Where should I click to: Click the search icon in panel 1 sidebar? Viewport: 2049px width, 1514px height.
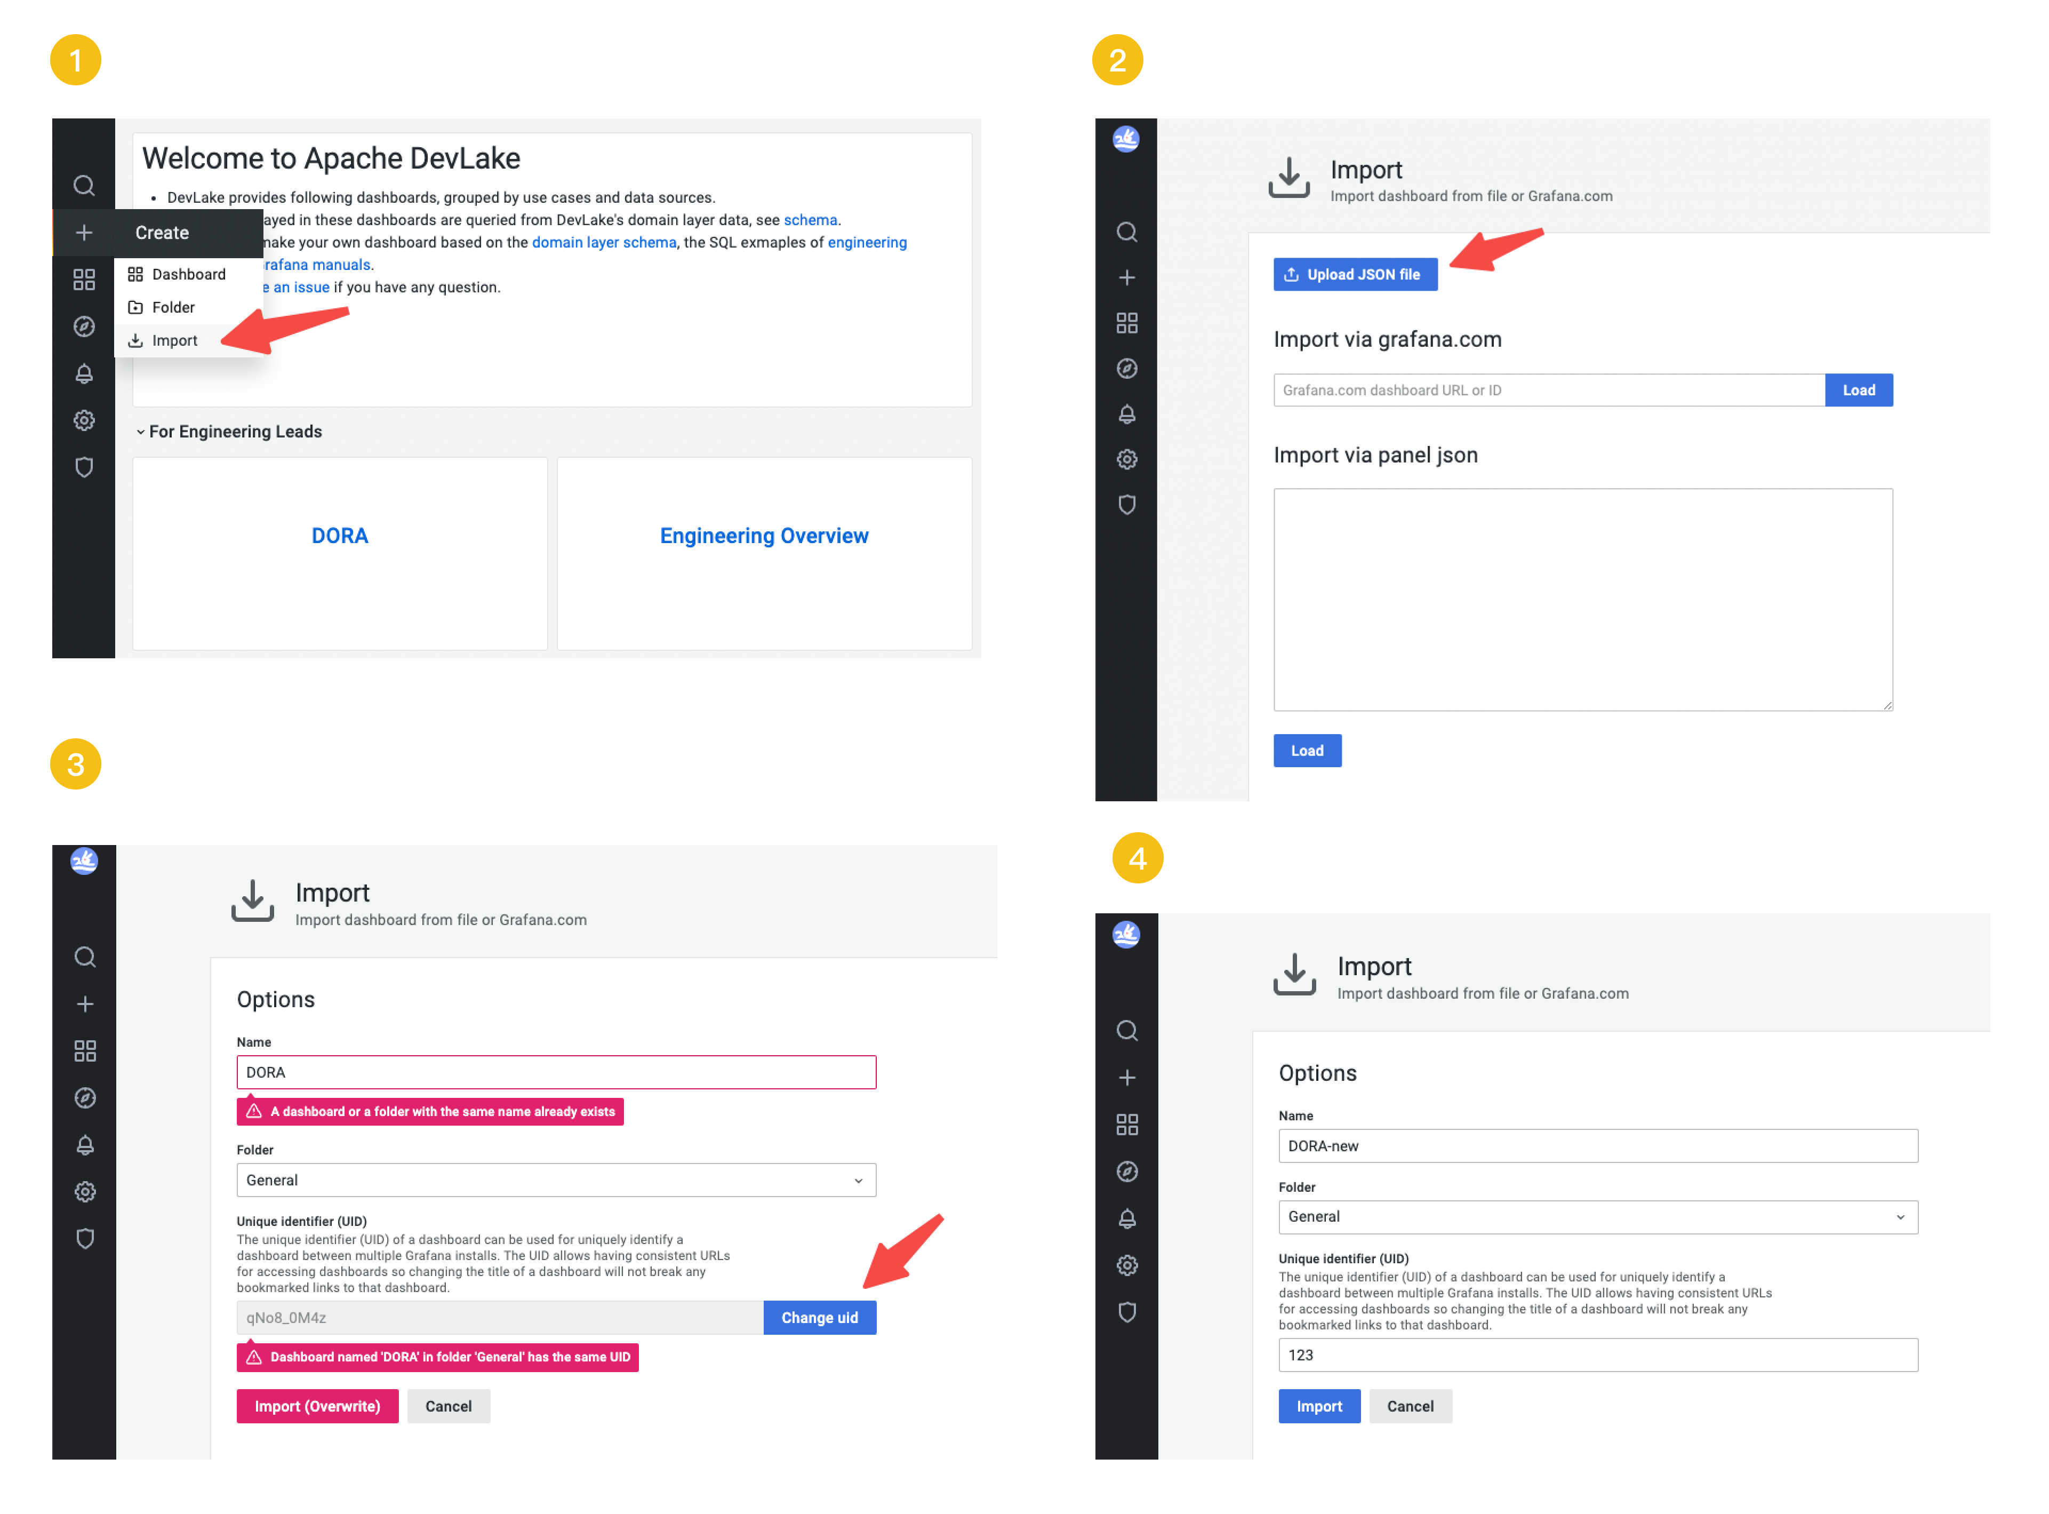click(x=84, y=186)
